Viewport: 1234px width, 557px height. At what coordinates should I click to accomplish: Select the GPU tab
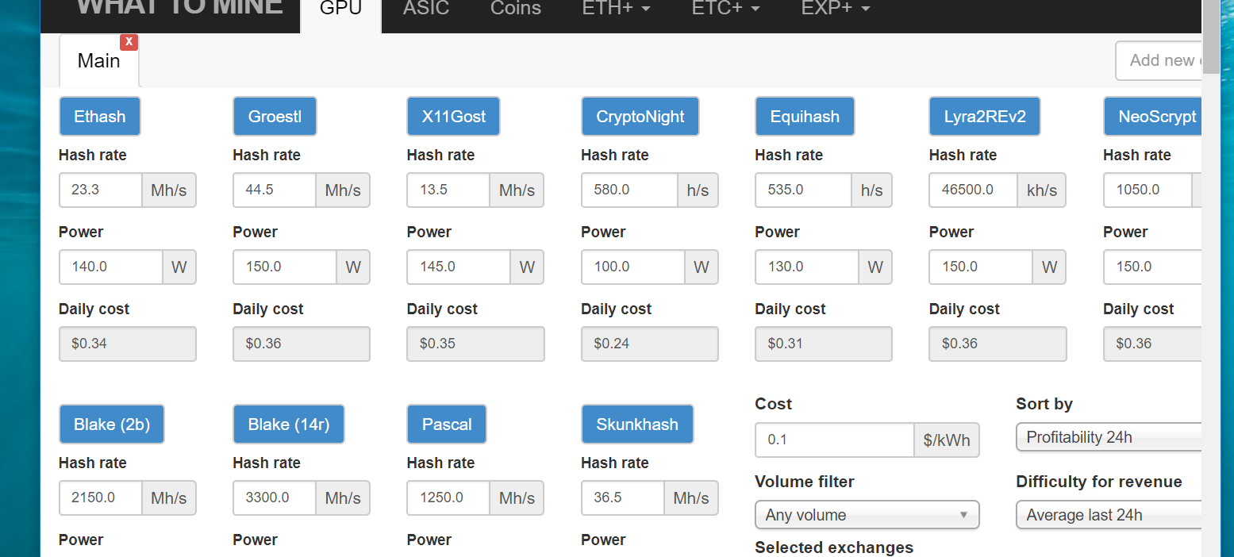[340, 9]
